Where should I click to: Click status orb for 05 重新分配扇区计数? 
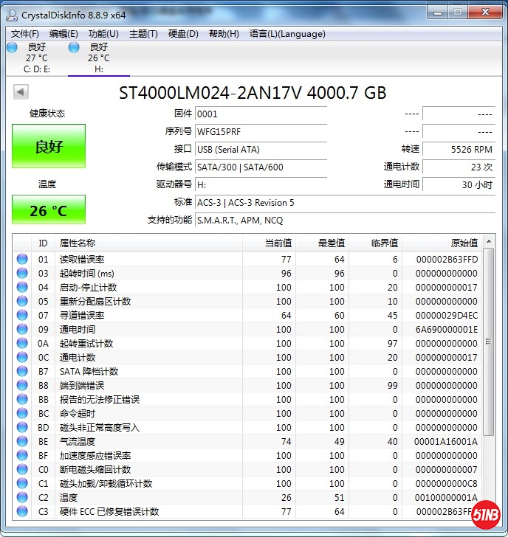coord(22,301)
